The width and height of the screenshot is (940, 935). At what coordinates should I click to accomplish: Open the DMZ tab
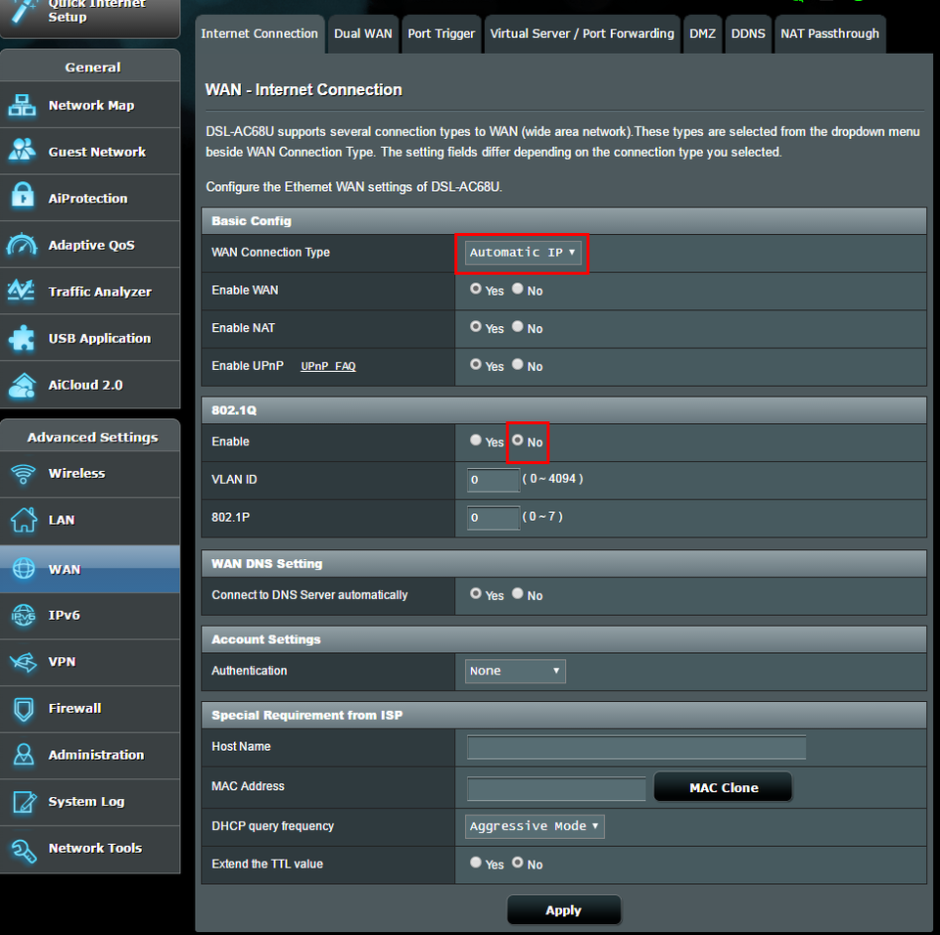click(702, 33)
